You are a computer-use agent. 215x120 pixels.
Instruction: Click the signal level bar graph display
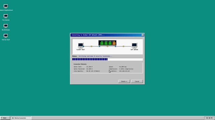tap(107, 43)
